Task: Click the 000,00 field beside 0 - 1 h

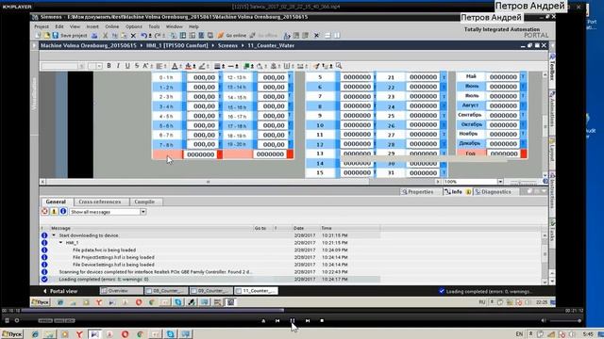Action: click(x=202, y=77)
